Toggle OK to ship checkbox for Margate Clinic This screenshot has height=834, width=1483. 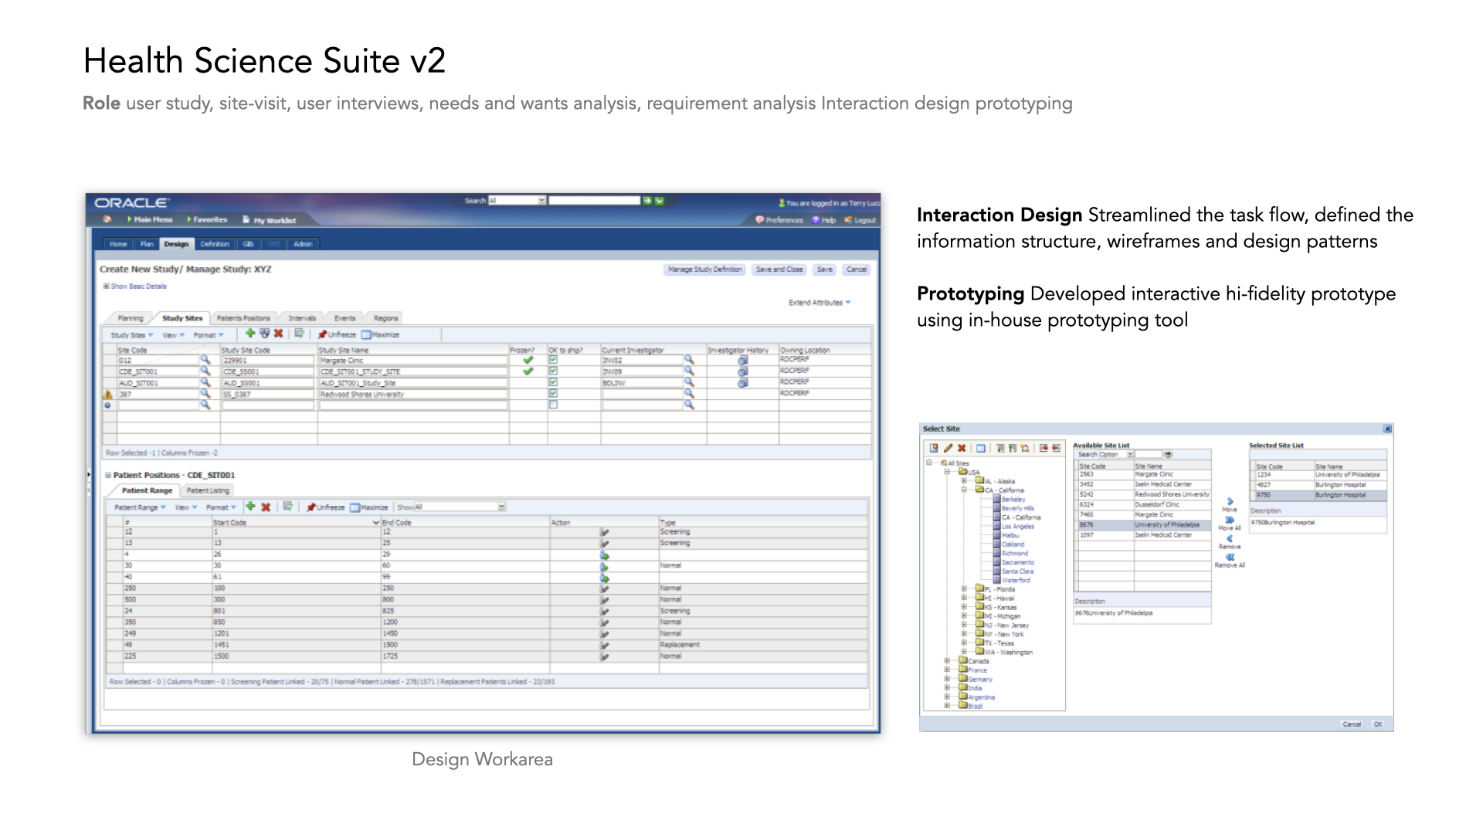click(x=553, y=360)
